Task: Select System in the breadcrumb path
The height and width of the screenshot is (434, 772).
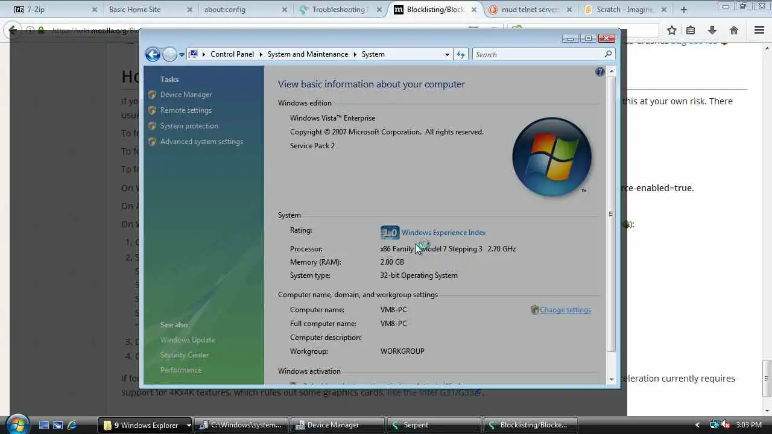Action: [x=373, y=54]
